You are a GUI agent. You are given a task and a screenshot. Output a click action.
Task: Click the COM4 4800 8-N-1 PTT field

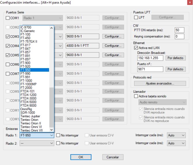[82, 46]
